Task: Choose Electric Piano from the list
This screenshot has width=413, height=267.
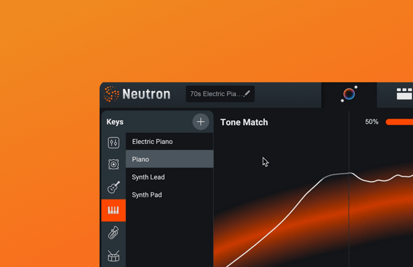Action: 170,142
